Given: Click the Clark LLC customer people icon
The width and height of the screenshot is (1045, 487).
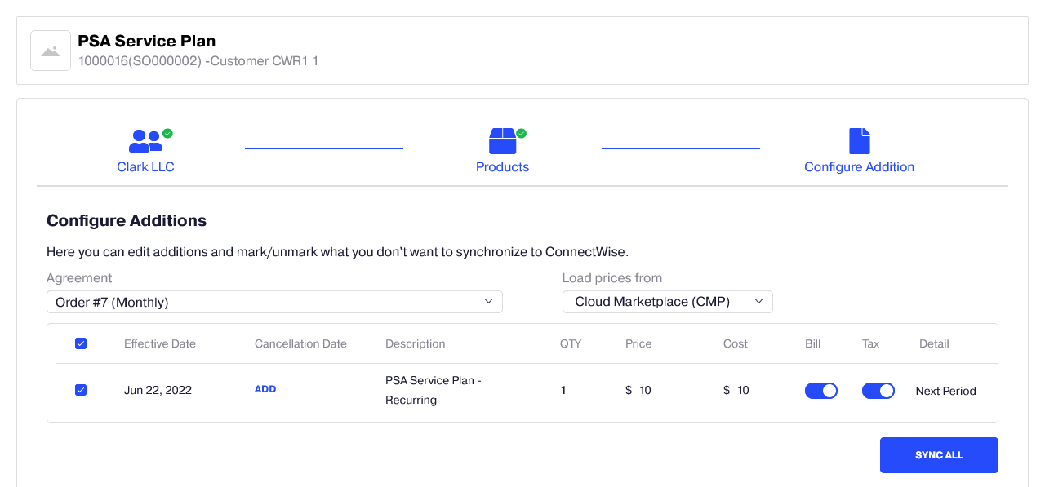Looking at the screenshot, I should pos(145,141).
